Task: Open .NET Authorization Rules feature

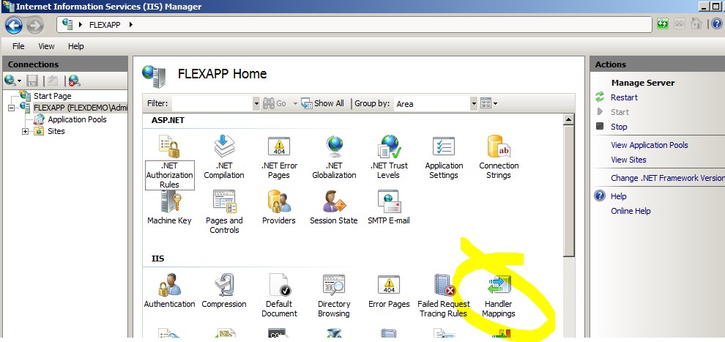Action: pos(169,161)
